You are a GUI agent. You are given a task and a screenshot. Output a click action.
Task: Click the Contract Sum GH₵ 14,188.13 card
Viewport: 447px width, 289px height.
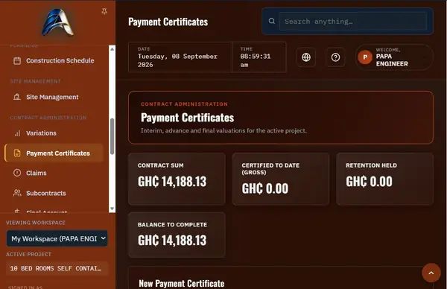tap(177, 179)
